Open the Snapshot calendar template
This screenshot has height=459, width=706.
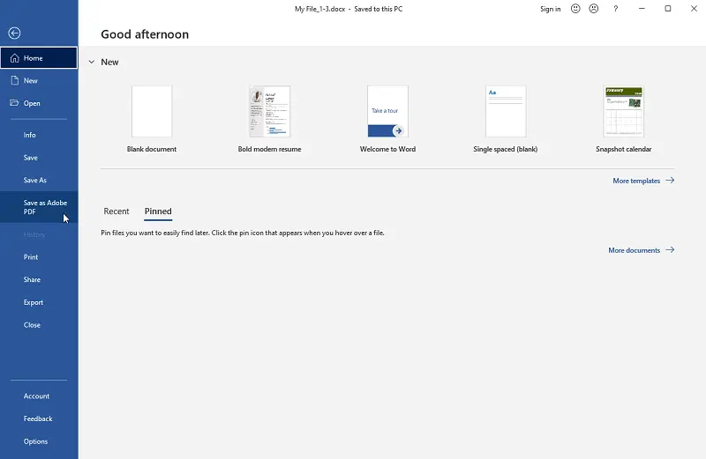click(x=623, y=112)
